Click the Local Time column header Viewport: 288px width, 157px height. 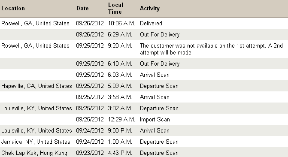(115, 8)
